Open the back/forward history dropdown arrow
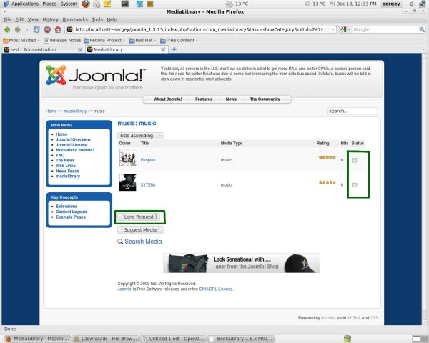The image size is (429, 343). tap(27, 29)
